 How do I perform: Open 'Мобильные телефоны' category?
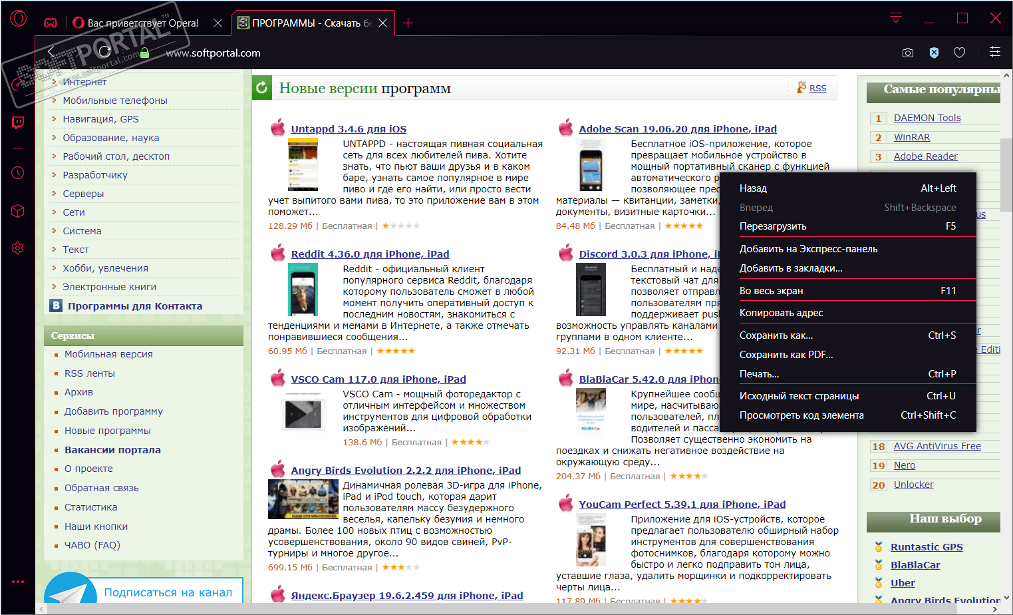[x=115, y=101]
